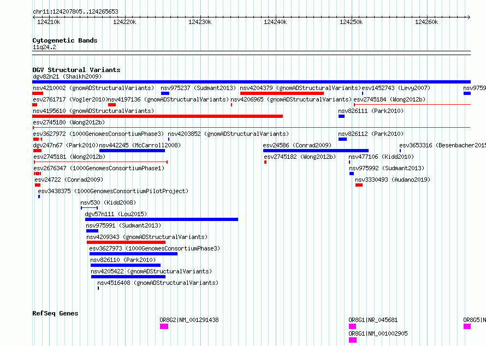Click nsv4516408 gnomAD variant label

(158, 283)
